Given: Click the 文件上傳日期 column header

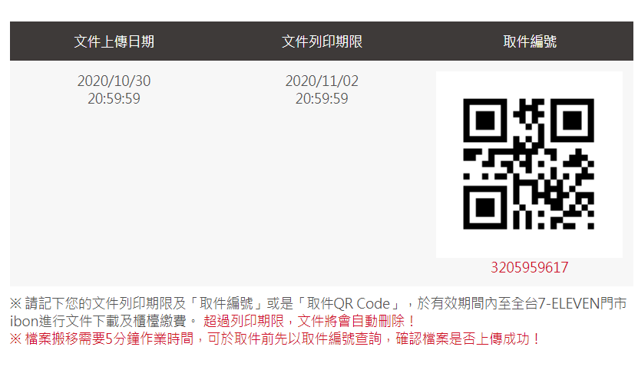Looking at the screenshot, I should pos(114,41).
